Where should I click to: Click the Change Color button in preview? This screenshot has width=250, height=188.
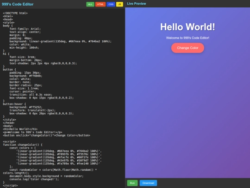[x=187, y=48]
